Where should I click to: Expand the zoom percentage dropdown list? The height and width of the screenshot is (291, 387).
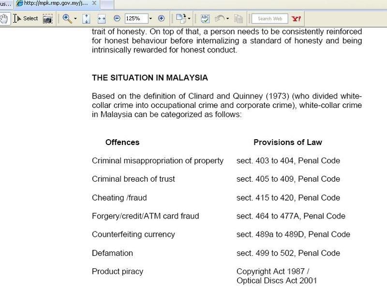click(150, 19)
